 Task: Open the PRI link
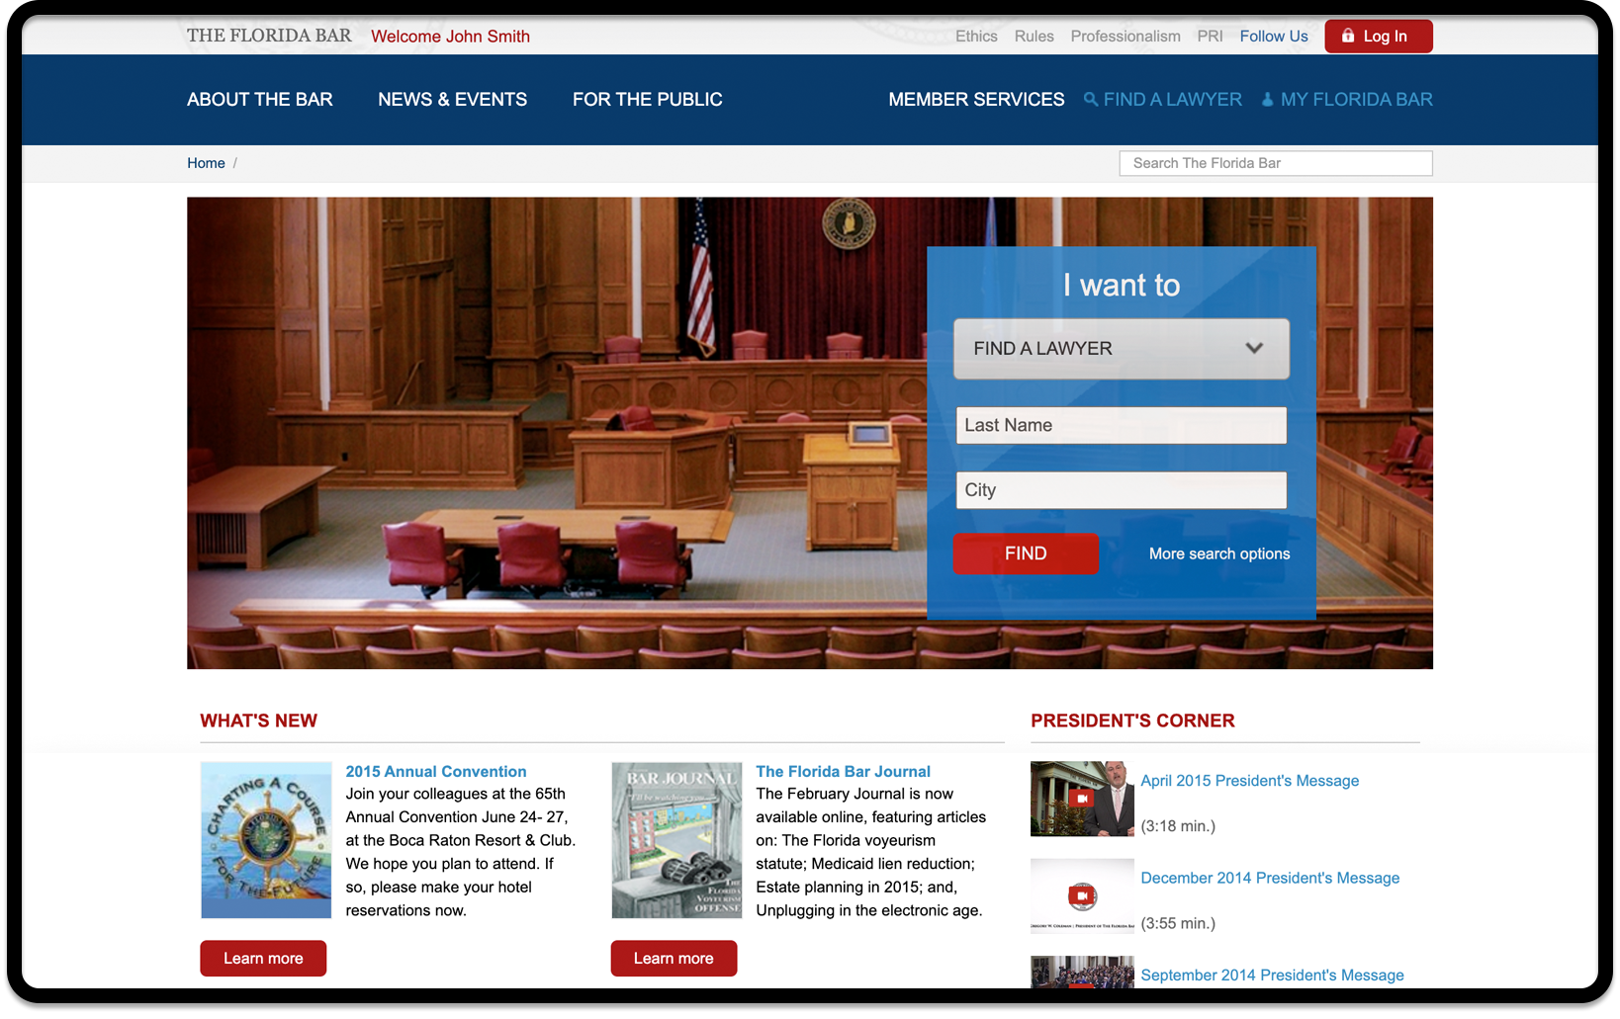pyautogui.click(x=1210, y=36)
